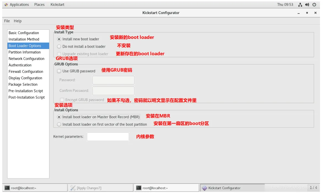Switch to first root@localhost terminal in taskbar
The width and height of the screenshot is (323, 193).
[x=35, y=188]
